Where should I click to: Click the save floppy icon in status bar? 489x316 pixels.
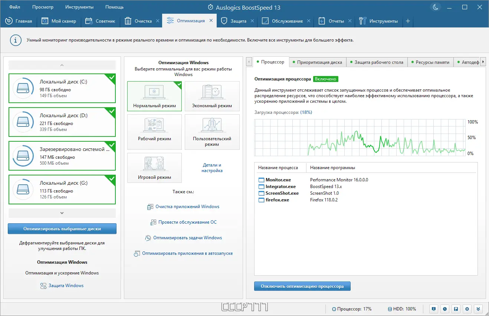click(x=456, y=309)
